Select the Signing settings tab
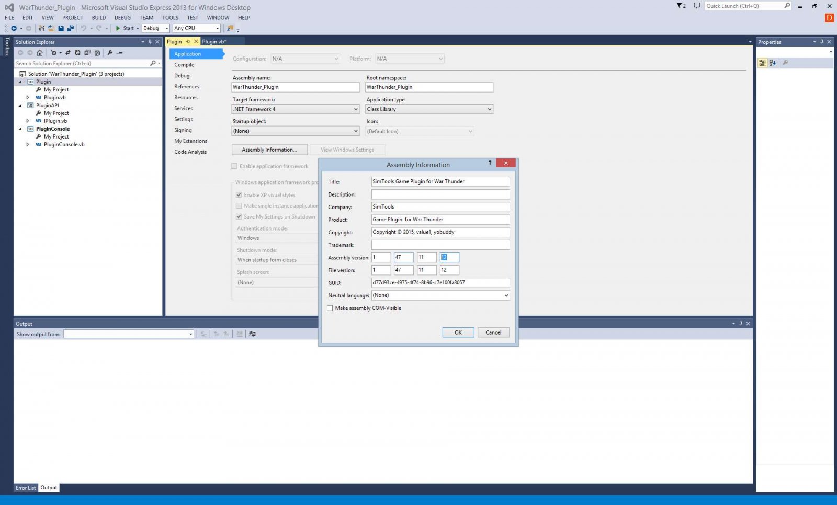The width and height of the screenshot is (837, 505). [183, 130]
